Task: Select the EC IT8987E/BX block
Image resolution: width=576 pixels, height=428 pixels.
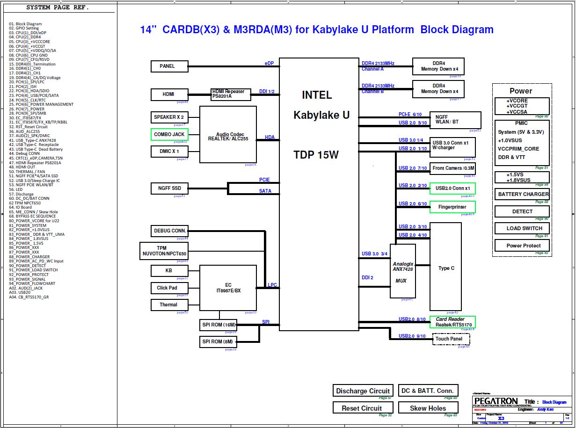Action: [228, 288]
